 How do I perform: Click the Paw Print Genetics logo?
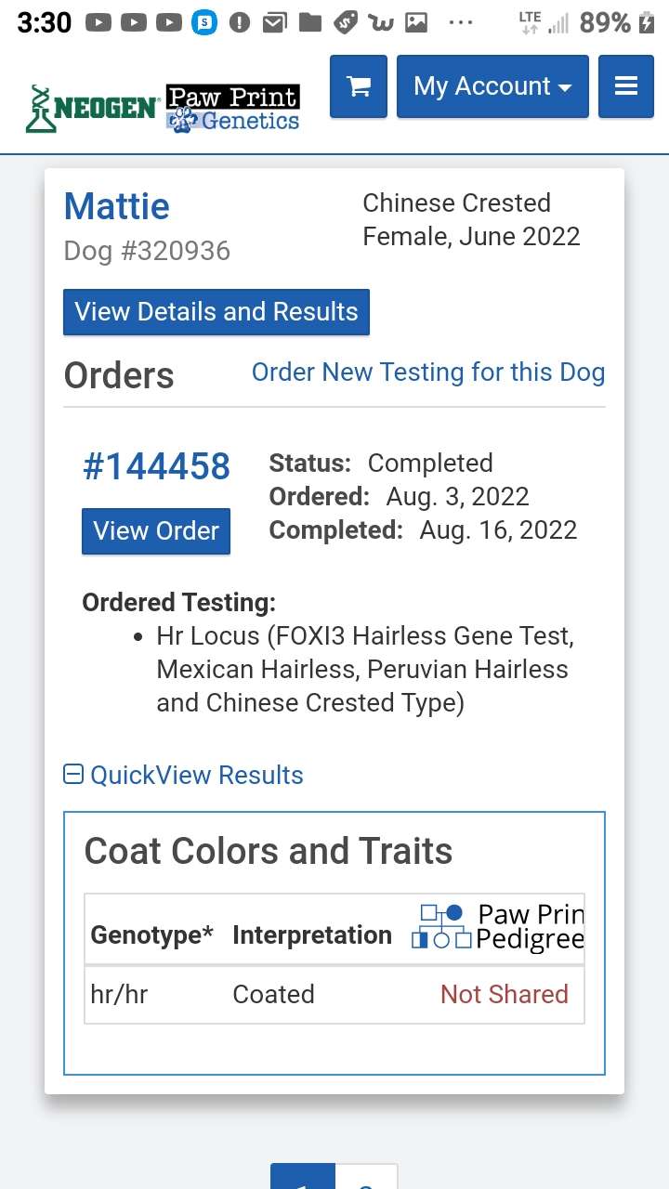click(233, 109)
